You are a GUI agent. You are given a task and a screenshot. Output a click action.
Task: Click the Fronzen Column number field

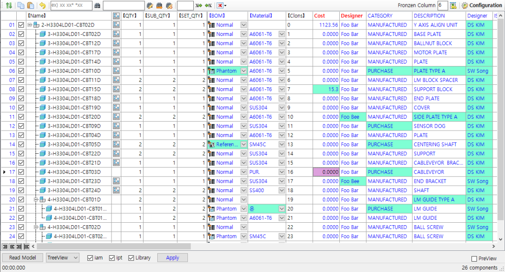coord(442,5)
